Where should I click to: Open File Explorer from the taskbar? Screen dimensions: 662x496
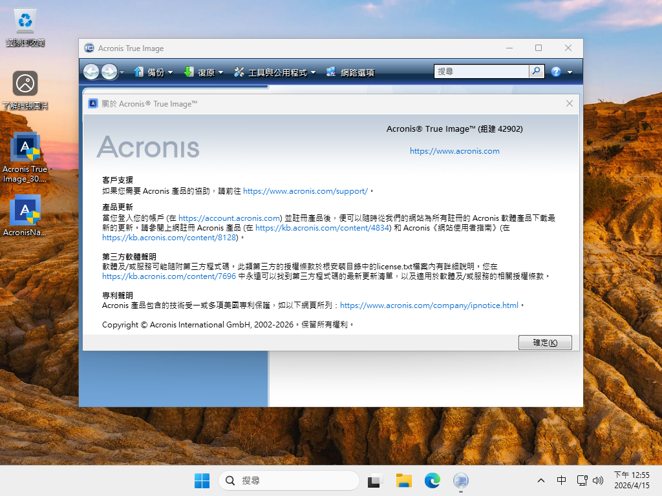click(404, 480)
